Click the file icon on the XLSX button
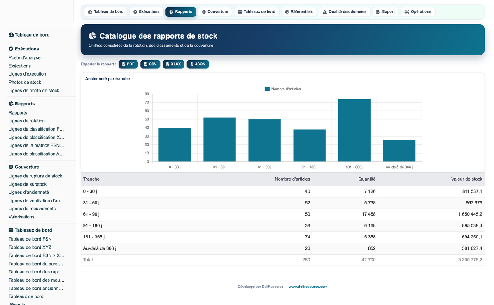The image size is (494, 305). [x=168, y=64]
